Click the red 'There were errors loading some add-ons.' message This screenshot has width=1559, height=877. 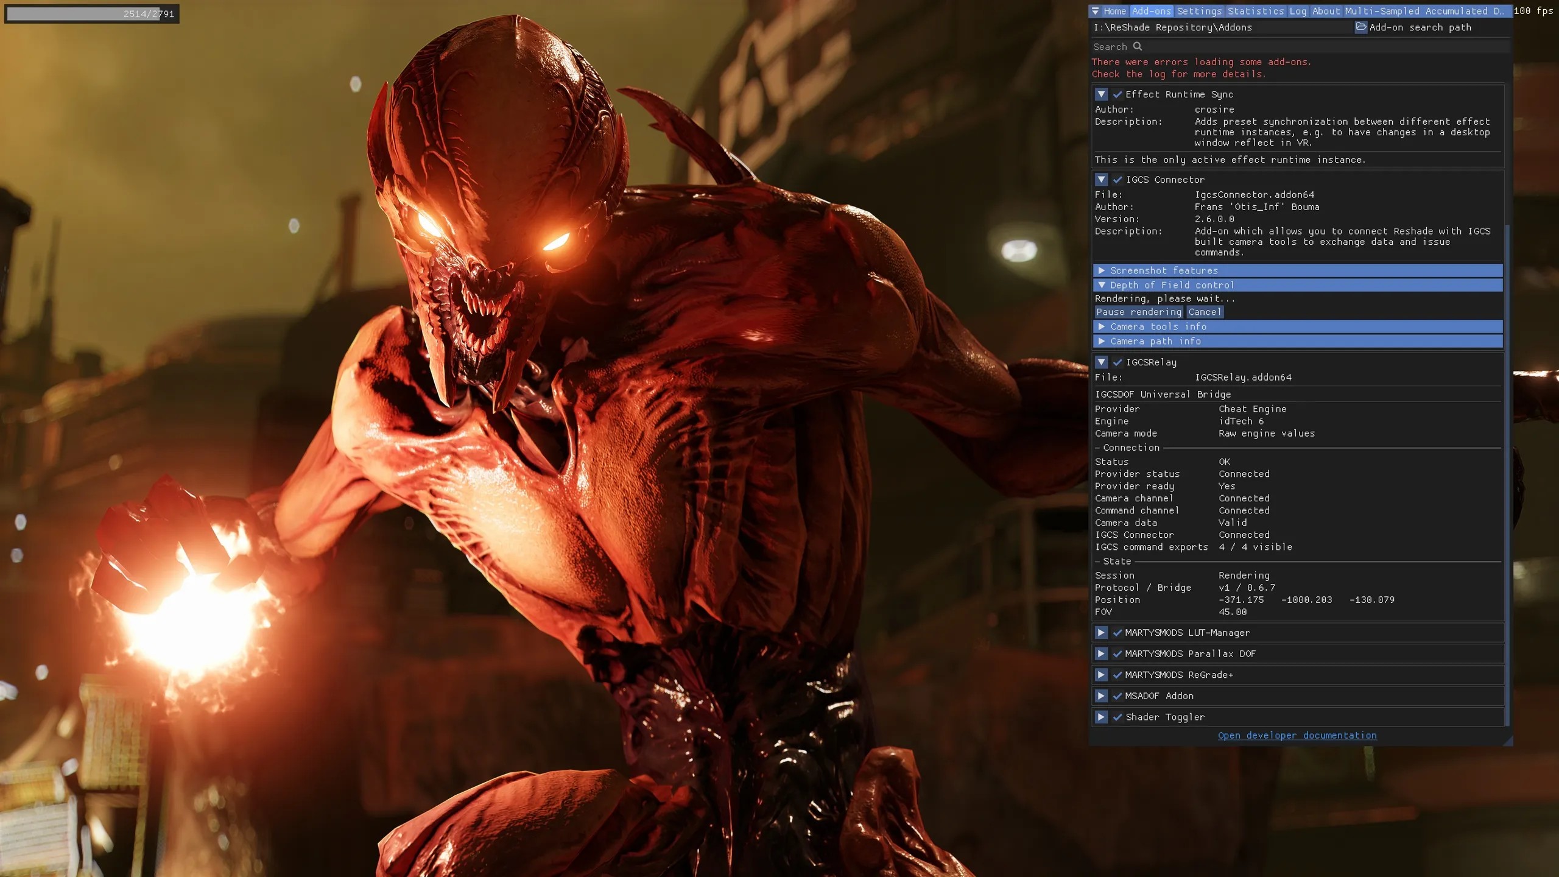1202,62
